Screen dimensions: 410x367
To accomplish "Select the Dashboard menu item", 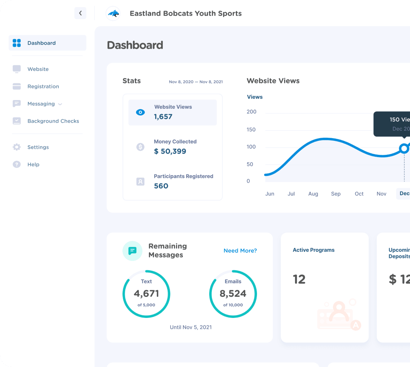I will coord(41,43).
